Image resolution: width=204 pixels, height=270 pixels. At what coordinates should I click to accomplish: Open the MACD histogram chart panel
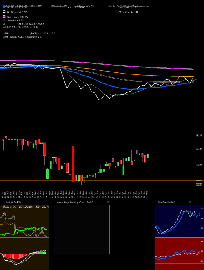click(24, 254)
